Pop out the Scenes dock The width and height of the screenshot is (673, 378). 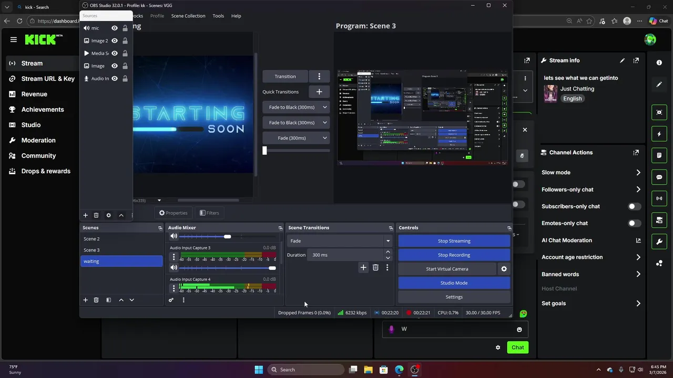click(x=160, y=228)
